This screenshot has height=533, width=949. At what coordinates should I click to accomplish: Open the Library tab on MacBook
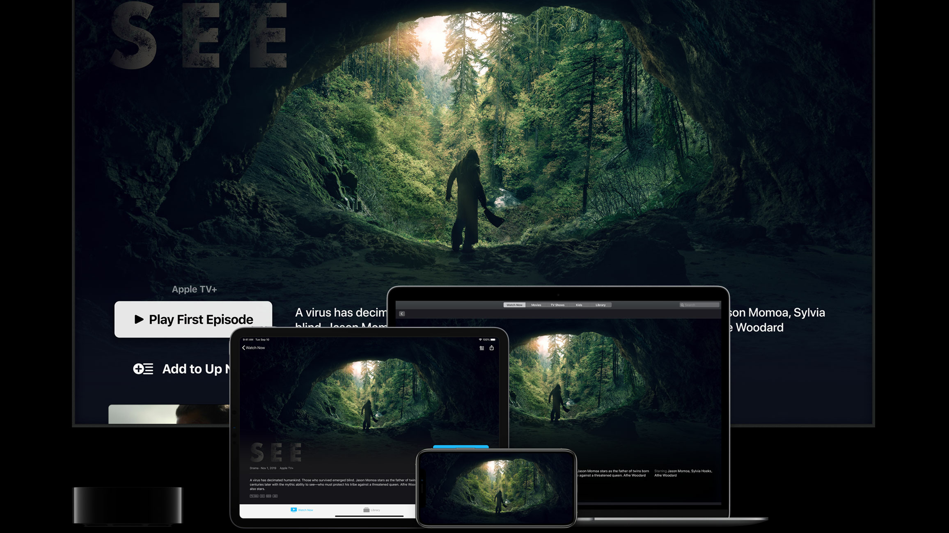click(x=601, y=305)
